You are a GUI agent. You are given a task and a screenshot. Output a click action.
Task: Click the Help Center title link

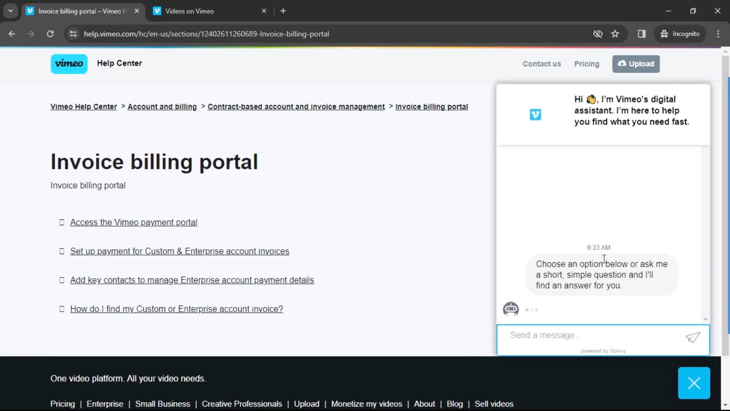(x=119, y=63)
